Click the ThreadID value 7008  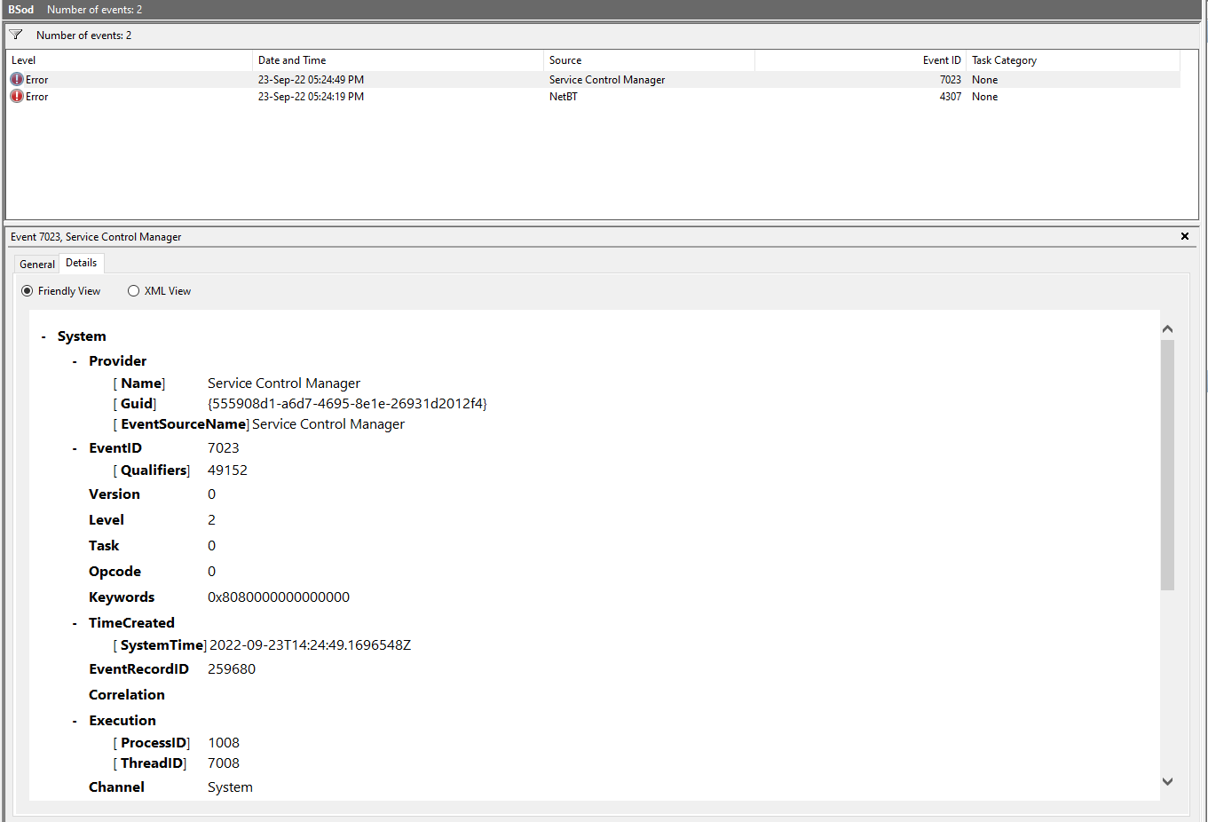click(x=224, y=763)
